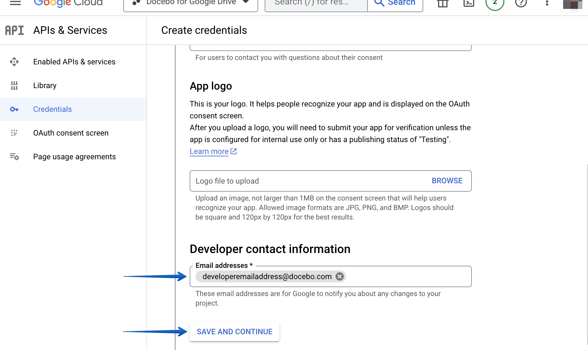Click BROWSE to choose a logo file
Image resolution: width=588 pixels, height=350 pixels.
click(x=447, y=181)
